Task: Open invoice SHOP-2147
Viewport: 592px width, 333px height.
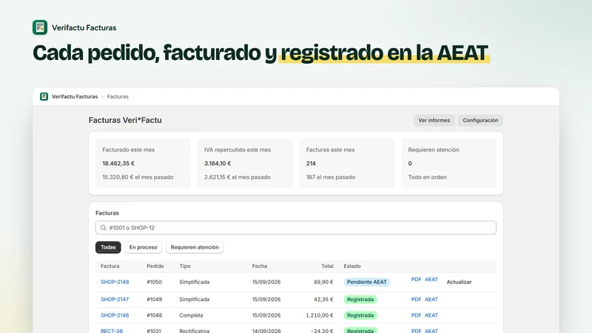Action: pyautogui.click(x=115, y=300)
